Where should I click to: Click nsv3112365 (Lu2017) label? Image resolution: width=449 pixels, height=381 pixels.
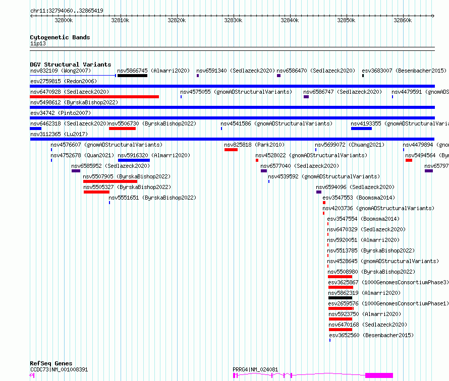pos(59,134)
